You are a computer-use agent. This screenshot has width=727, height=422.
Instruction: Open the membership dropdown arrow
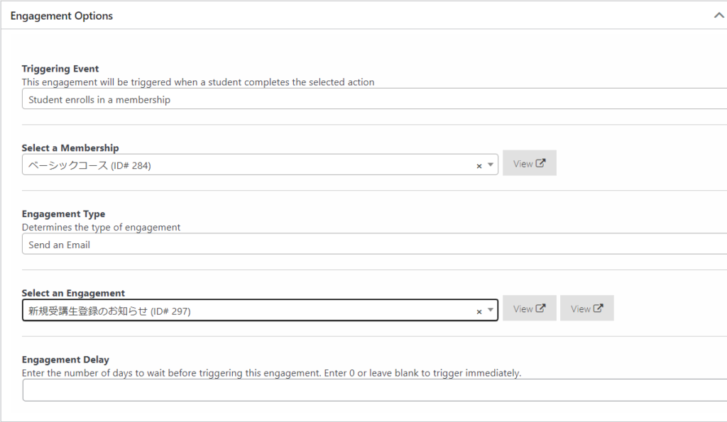click(x=490, y=165)
